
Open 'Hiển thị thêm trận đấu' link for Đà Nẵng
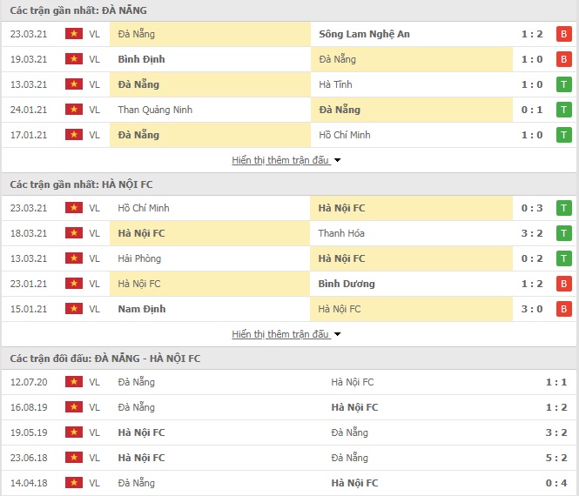[280, 160]
